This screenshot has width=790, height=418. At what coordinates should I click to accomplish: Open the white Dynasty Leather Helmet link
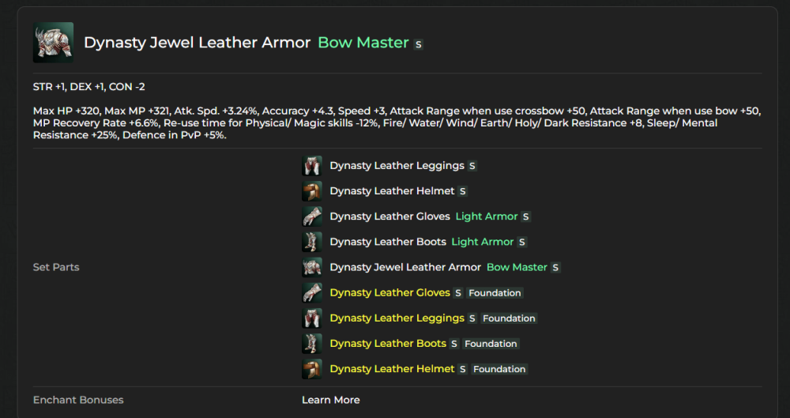pyautogui.click(x=392, y=191)
